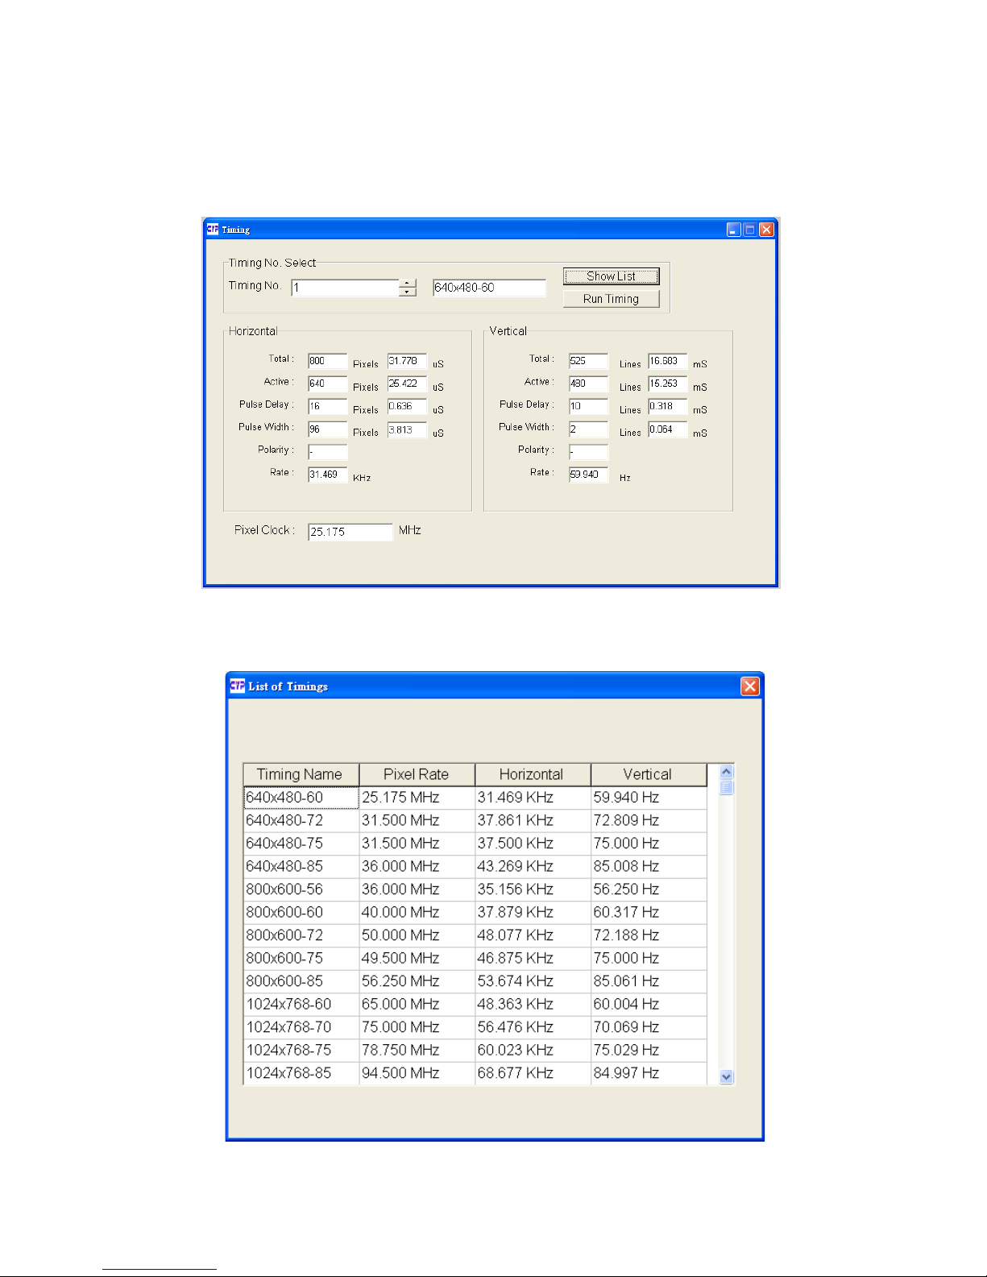Click Horizontal Rate KHz field
987x1277 pixels.
tap(328, 475)
